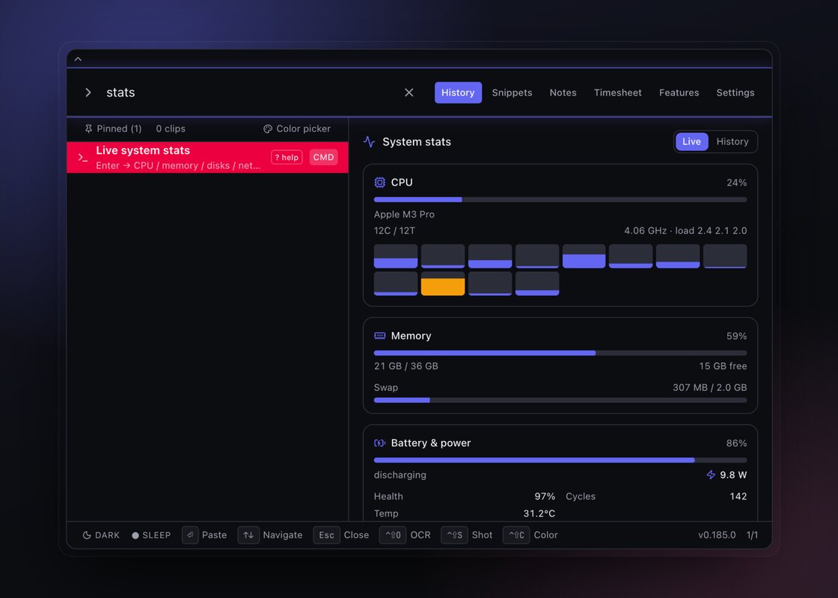838x598 pixels.
Task: Click the lightning bolt power icon
Action: (x=711, y=475)
